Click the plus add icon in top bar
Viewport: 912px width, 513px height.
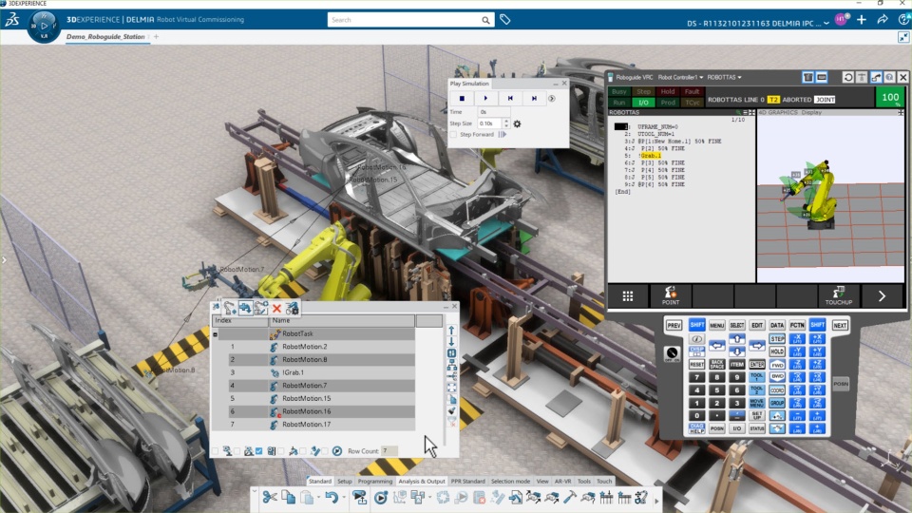tap(862, 20)
